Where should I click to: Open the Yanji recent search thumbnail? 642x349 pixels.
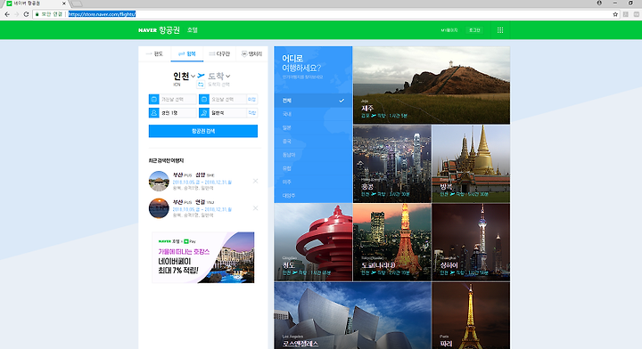(x=159, y=208)
